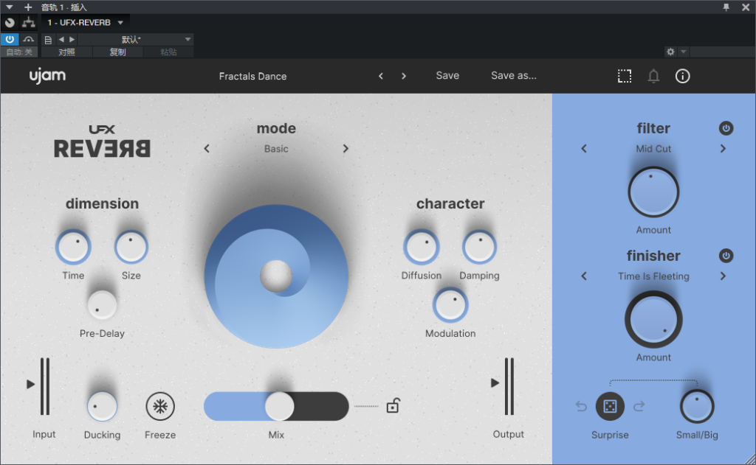Toggle the Mix lock icon
This screenshot has width=756, height=465.
[x=393, y=406]
